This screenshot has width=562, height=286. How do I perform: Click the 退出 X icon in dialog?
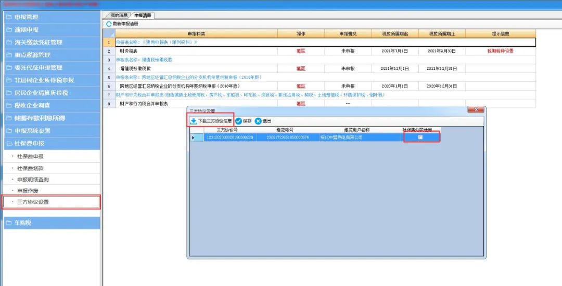tap(258, 121)
